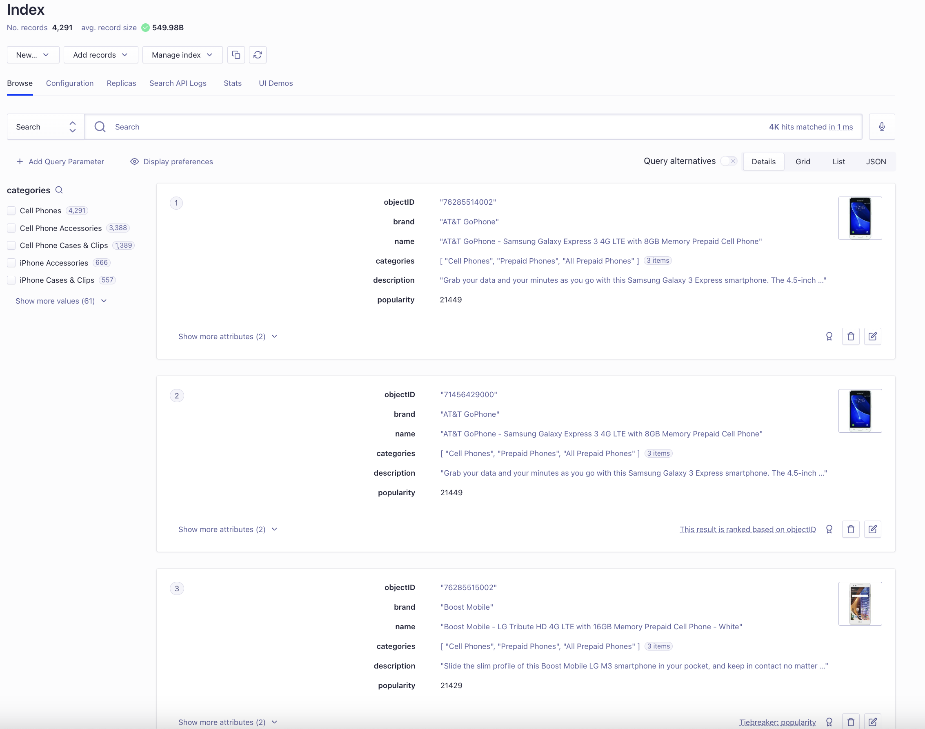Activate voice search microphone
Screen dimensions: 925x729
(881, 126)
